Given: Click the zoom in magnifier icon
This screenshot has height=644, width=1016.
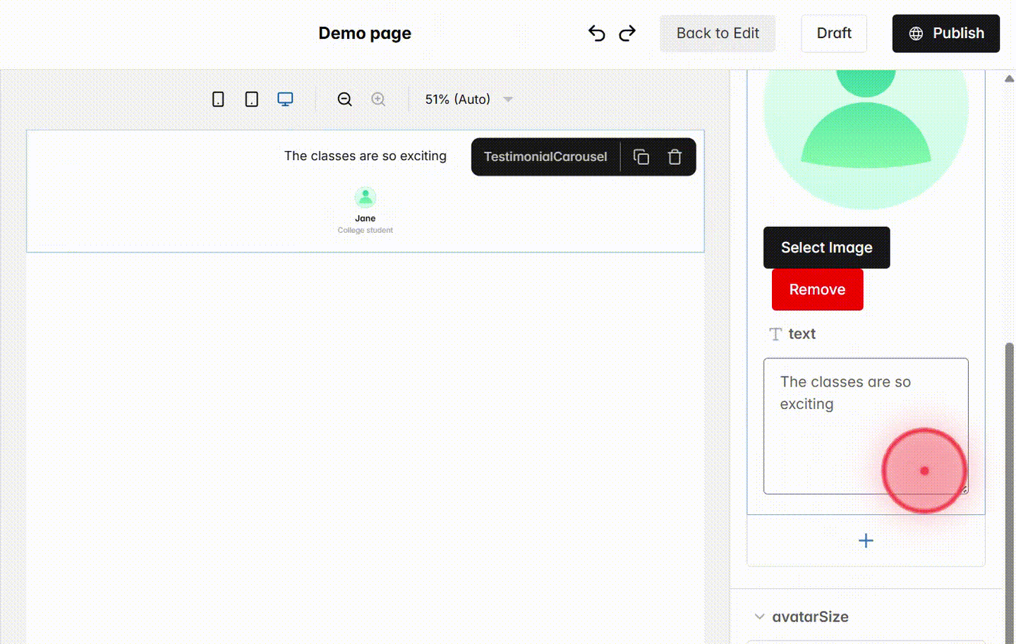Looking at the screenshot, I should [378, 99].
